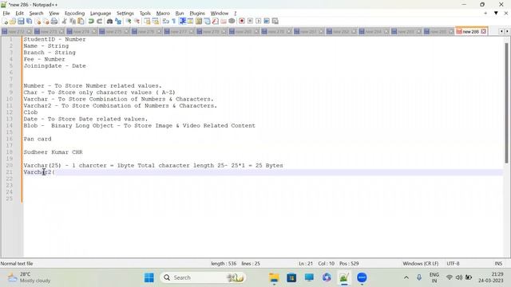Image resolution: width=511 pixels, height=287 pixels.
Task: Stop macro recording toolbar icon
Action: pos(250,22)
